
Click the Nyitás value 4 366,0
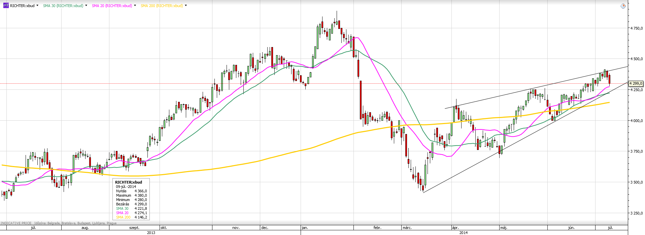(x=141, y=191)
